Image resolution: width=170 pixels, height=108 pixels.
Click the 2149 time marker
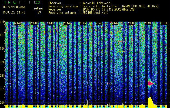(148, 23)
